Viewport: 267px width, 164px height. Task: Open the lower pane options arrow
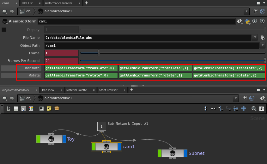[264, 90]
